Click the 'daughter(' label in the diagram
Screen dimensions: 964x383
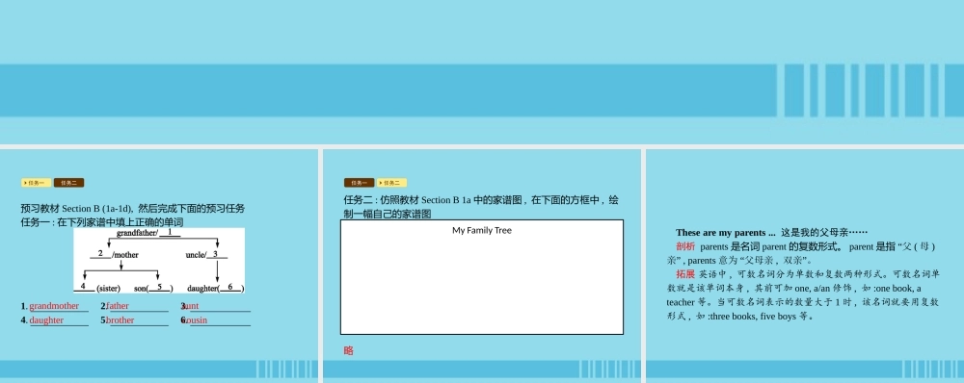[x=203, y=289]
